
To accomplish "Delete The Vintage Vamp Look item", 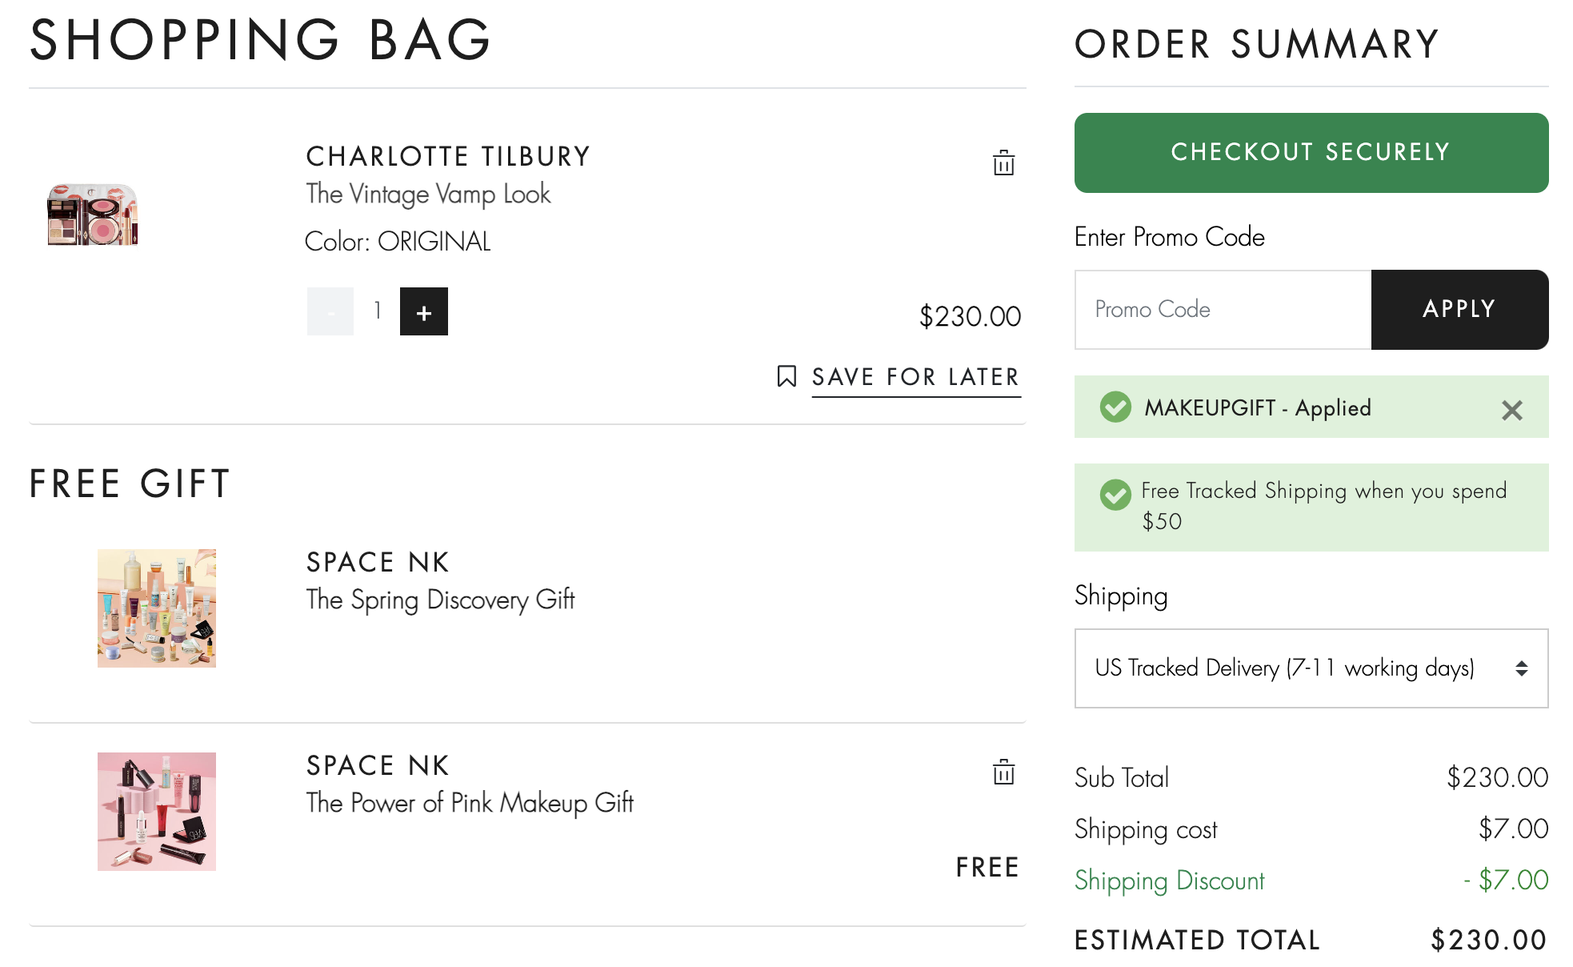I will [x=1003, y=163].
